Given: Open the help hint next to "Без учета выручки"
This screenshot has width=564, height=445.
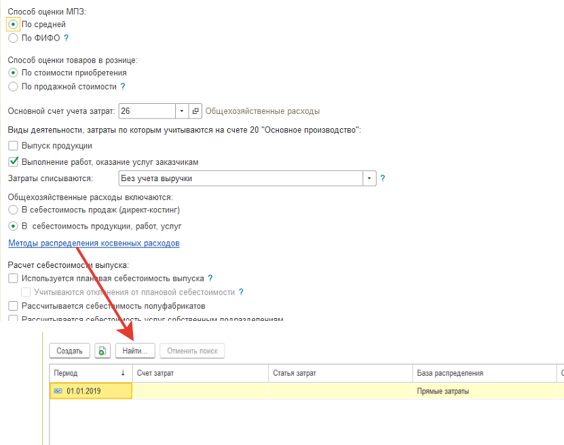Looking at the screenshot, I should point(383,178).
